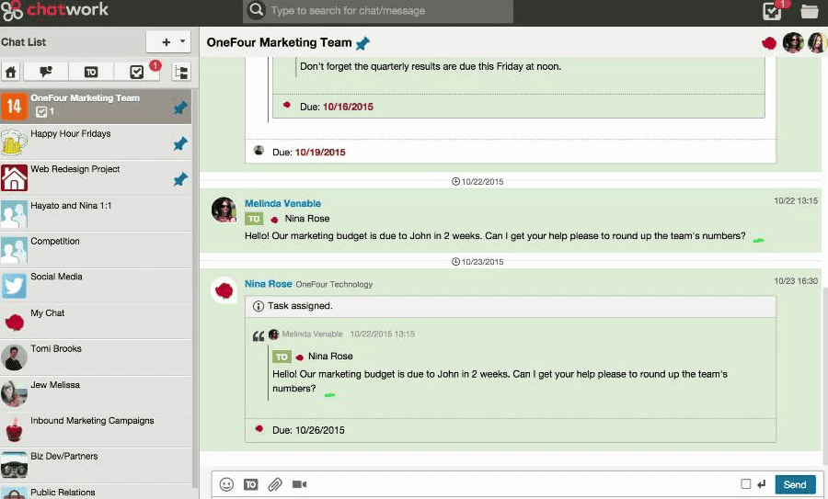Open the task list icon in header
The height and width of the screenshot is (499, 828).
(773, 11)
